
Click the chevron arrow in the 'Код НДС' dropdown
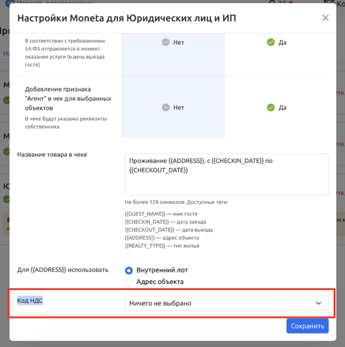[319, 303]
